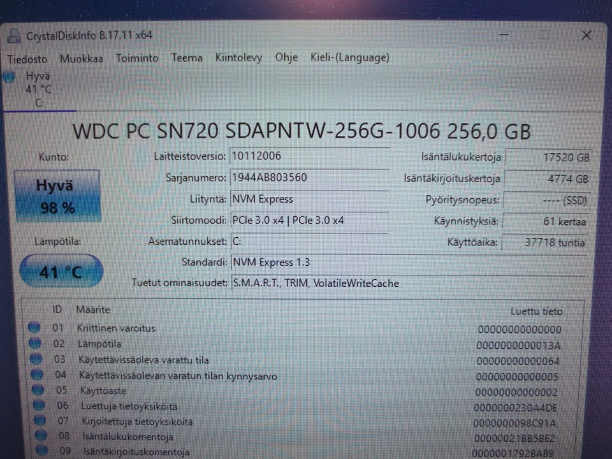
Task: Open the Kiintolevy menu
Action: coord(238,58)
